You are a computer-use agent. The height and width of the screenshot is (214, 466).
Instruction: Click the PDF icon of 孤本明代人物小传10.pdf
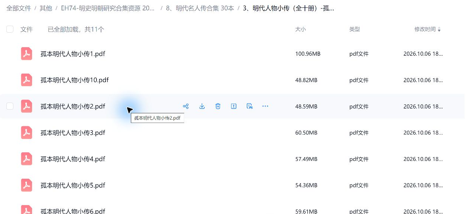[x=26, y=80]
